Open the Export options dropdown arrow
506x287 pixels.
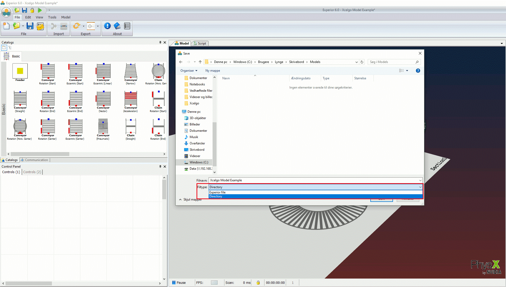[x=83, y=26]
